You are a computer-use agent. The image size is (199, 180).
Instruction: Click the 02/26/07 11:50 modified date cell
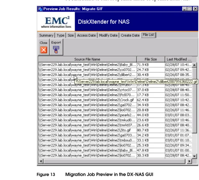(178, 95)
